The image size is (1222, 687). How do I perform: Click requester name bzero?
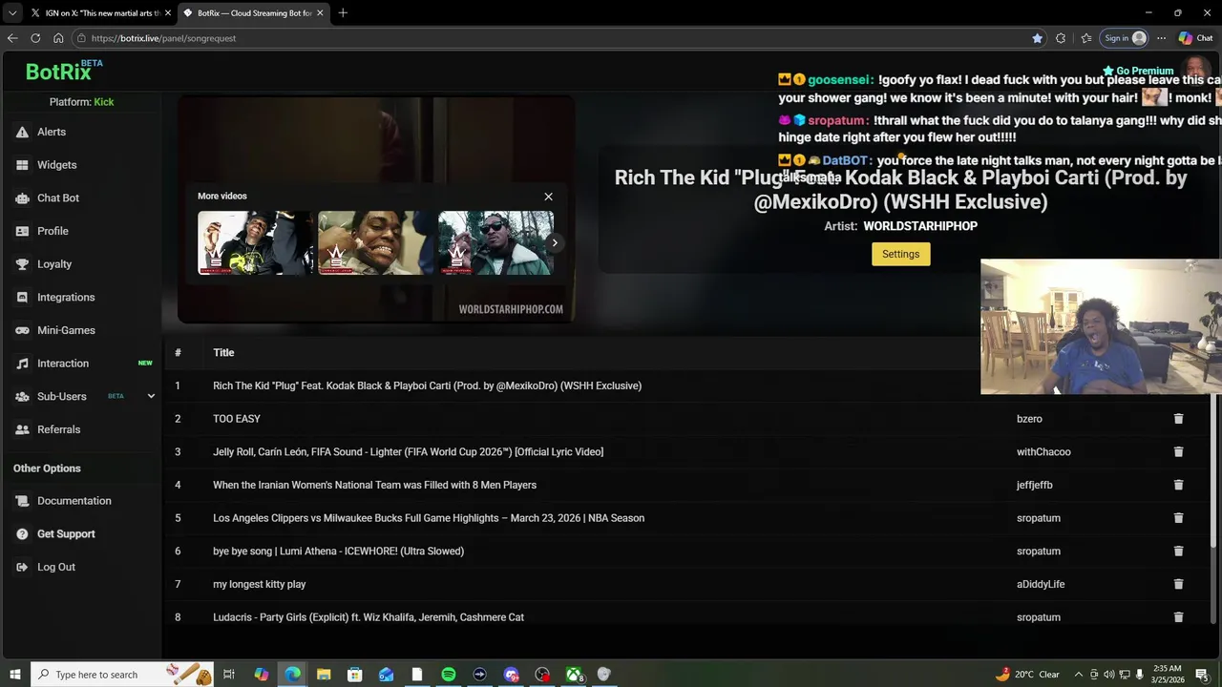[1029, 419]
